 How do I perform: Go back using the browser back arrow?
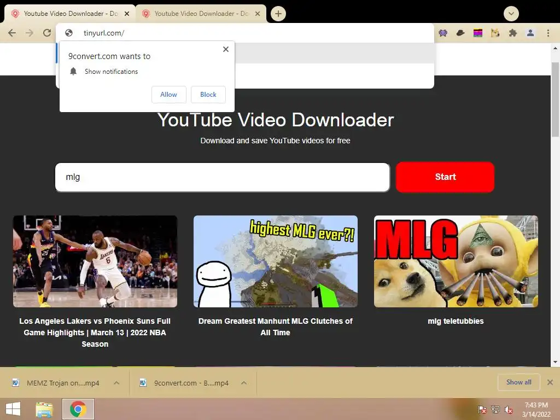(x=12, y=33)
